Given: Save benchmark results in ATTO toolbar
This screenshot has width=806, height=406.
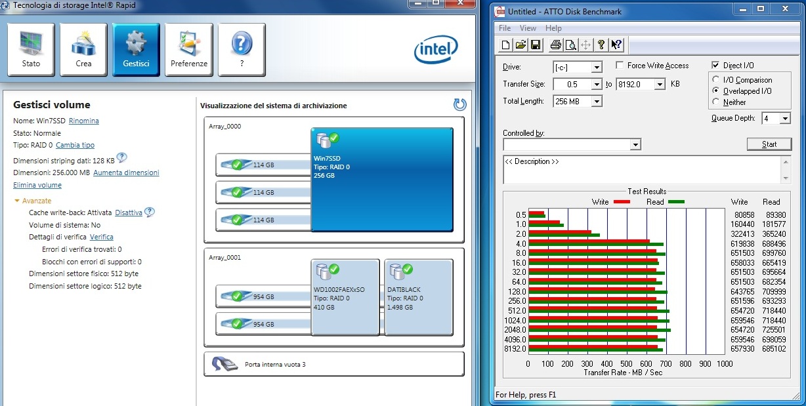Looking at the screenshot, I should coord(536,45).
